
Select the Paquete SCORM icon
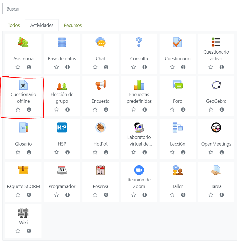(23, 170)
